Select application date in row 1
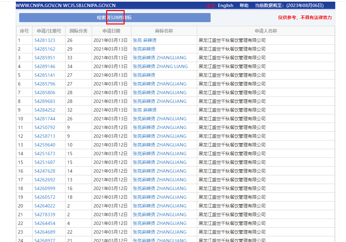The height and width of the screenshot is (242, 346). pos(111,40)
